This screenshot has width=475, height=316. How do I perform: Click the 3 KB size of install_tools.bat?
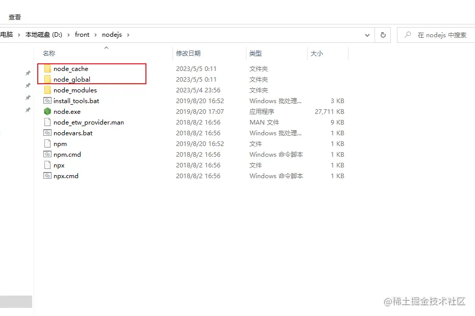pyautogui.click(x=337, y=101)
